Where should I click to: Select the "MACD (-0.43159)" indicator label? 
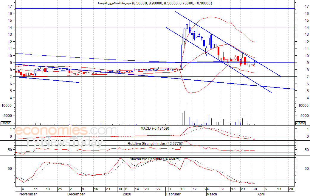click(x=155, y=128)
